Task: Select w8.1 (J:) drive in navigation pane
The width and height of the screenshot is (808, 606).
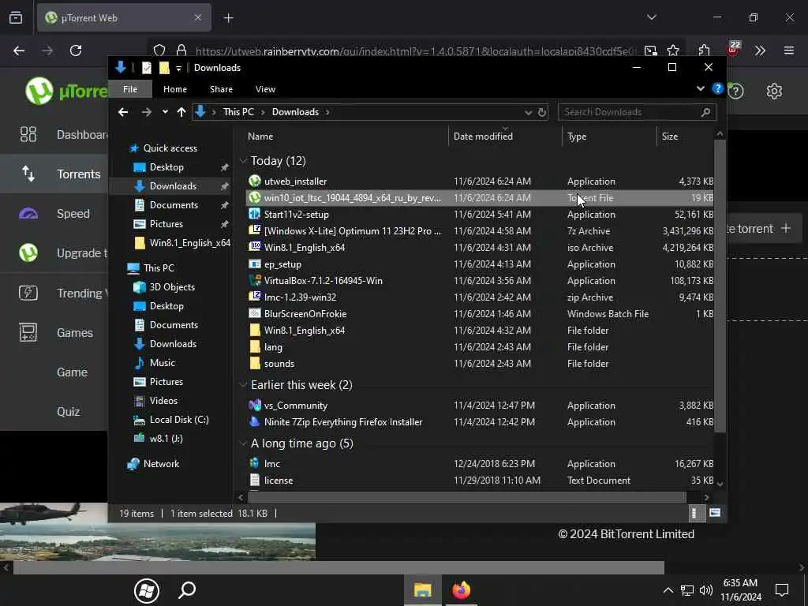Action: coord(166,438)
